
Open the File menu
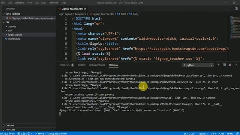click(x=3, y=3)
